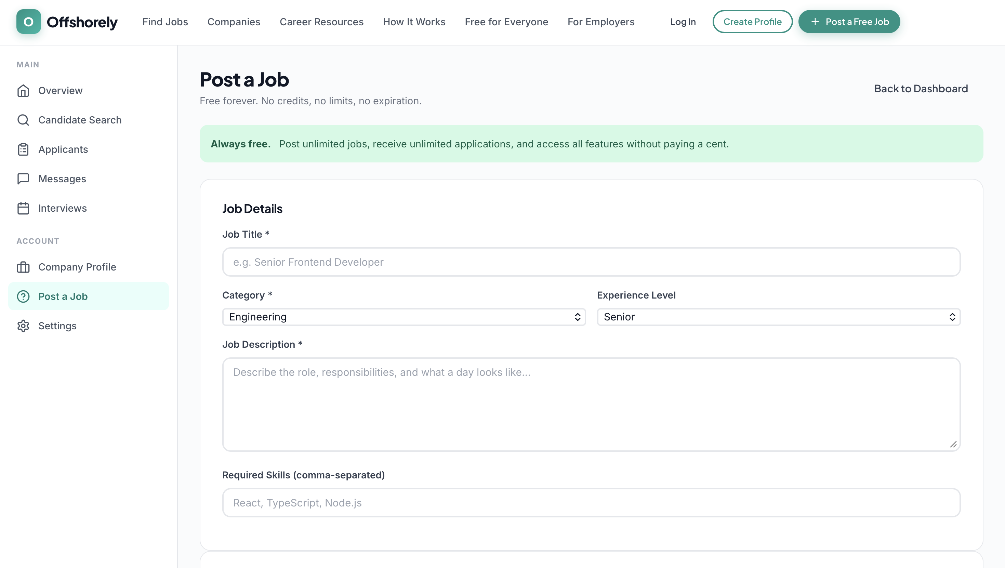Click the Messages chat bubble icon
The height and width of the screenshot is (568, 1005).
tap(23, 179)
